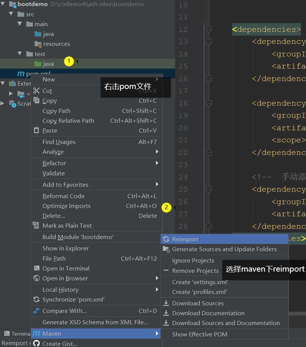Screen dimensions: 306x347
Task: Click the Scratches clock icon
Action: (x=13, y=103)
